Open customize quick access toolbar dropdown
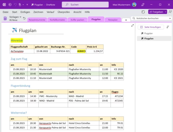This screenshot has height=132, width=173. [x=27, y=5]
